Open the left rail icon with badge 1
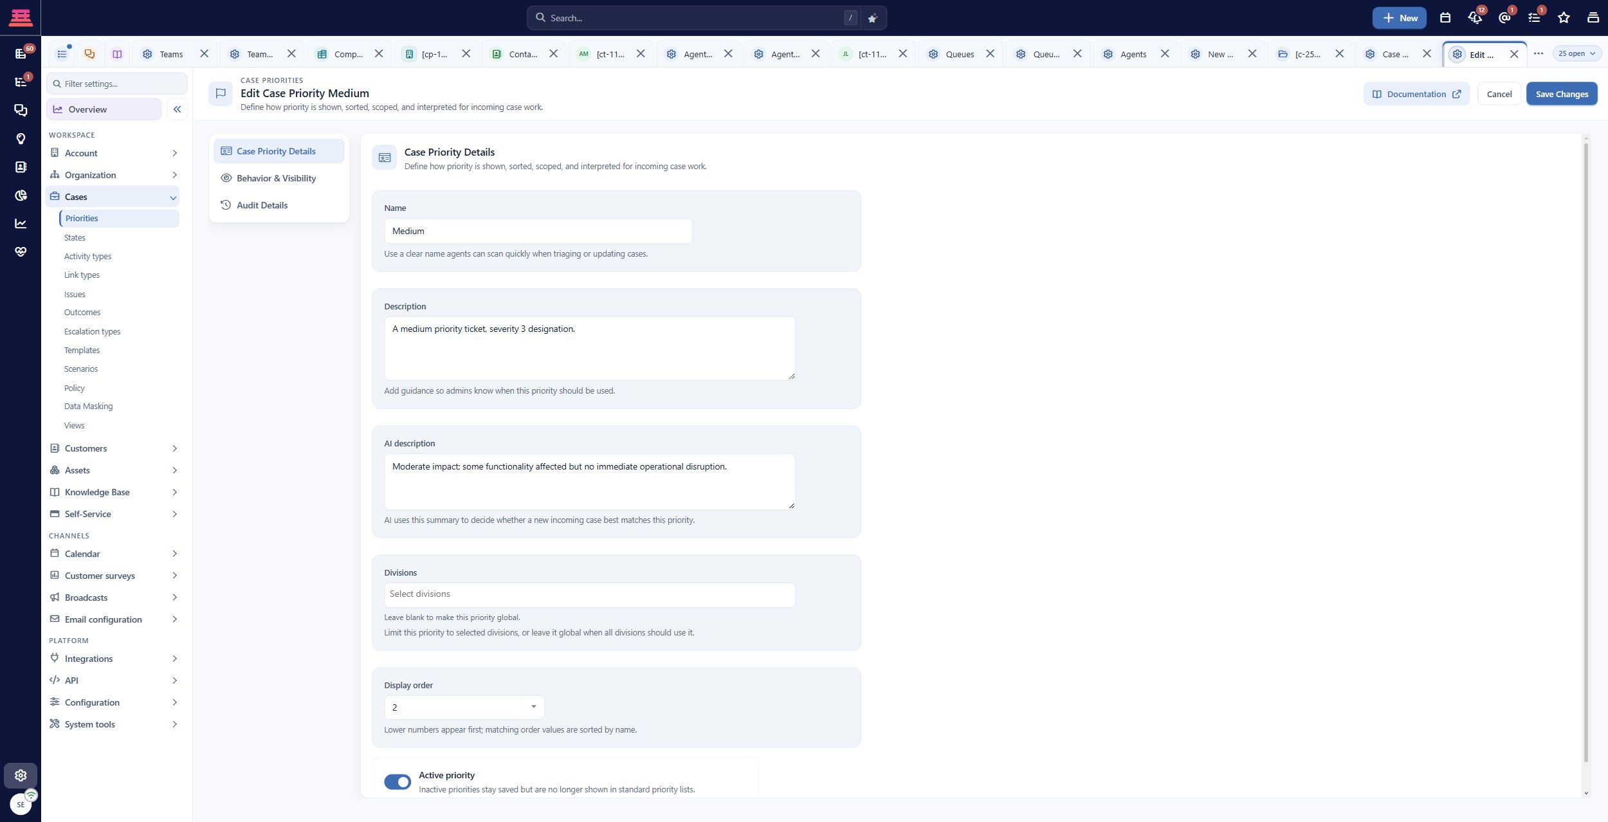 [x=21, y=82]
